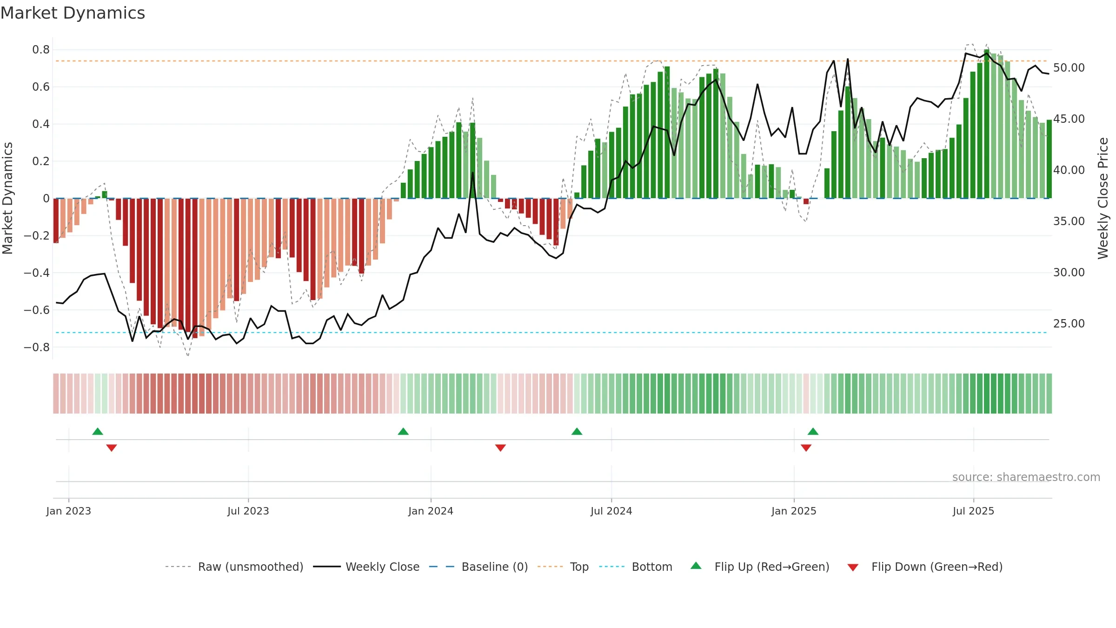Viewport: 1116px width, 628px height.
Task: Click the 35.00 price axis label
Action: 1069,221
